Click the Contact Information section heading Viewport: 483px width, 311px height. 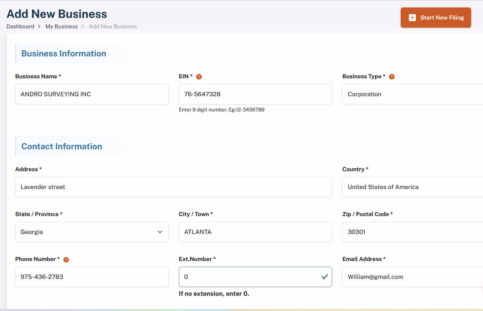[62, 146]
